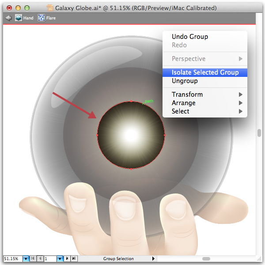
Task: Click the yellow minimize window button
Action: click(18, 8)
